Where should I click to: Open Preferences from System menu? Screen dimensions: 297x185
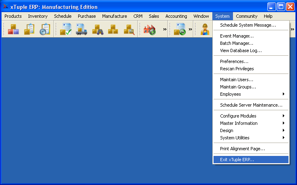coord(251,61)
